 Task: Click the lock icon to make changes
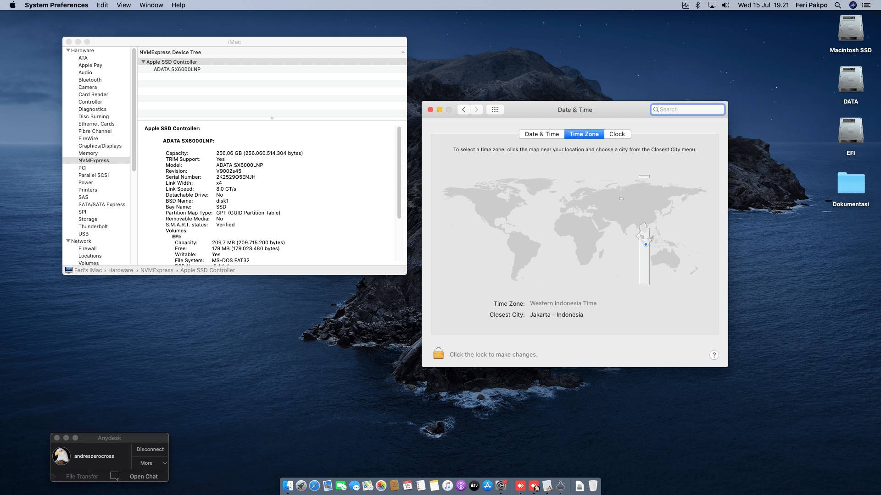tap(438, 353)
